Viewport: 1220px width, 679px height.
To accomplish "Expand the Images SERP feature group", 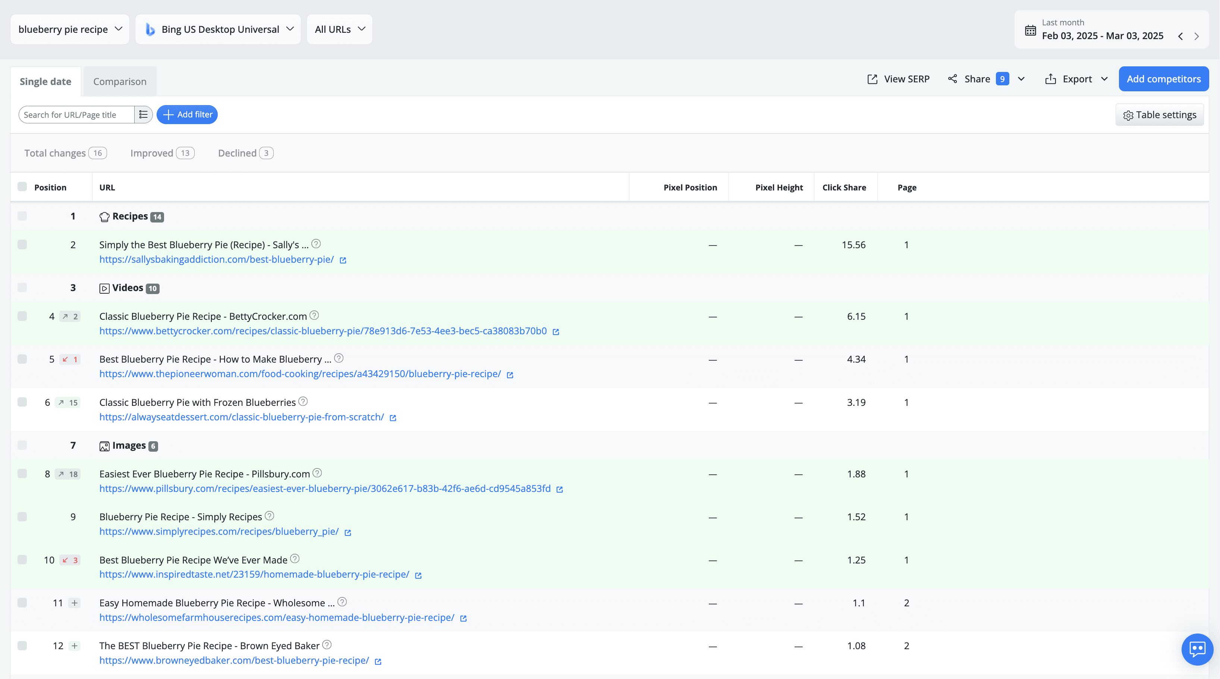I will click(x=128, y=446).
